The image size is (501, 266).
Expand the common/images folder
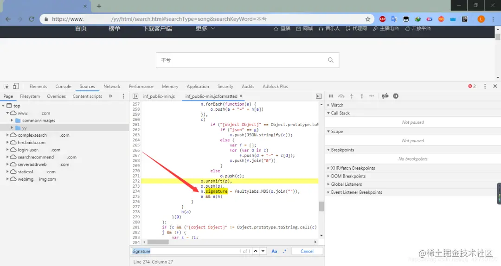[12, 120]
